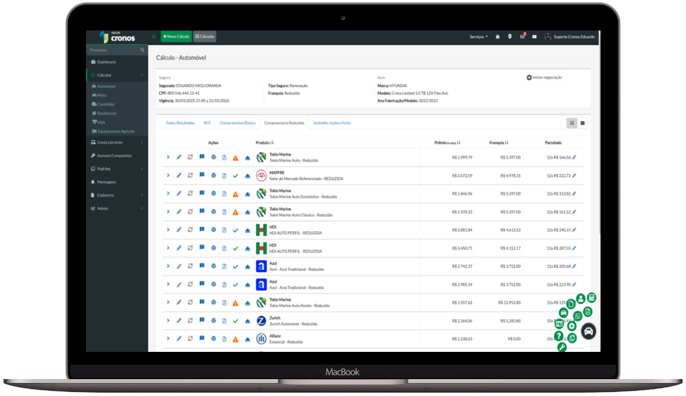Click the green wrench tool icon
This screenshot has height=396, width=686.
coord(562,347)
